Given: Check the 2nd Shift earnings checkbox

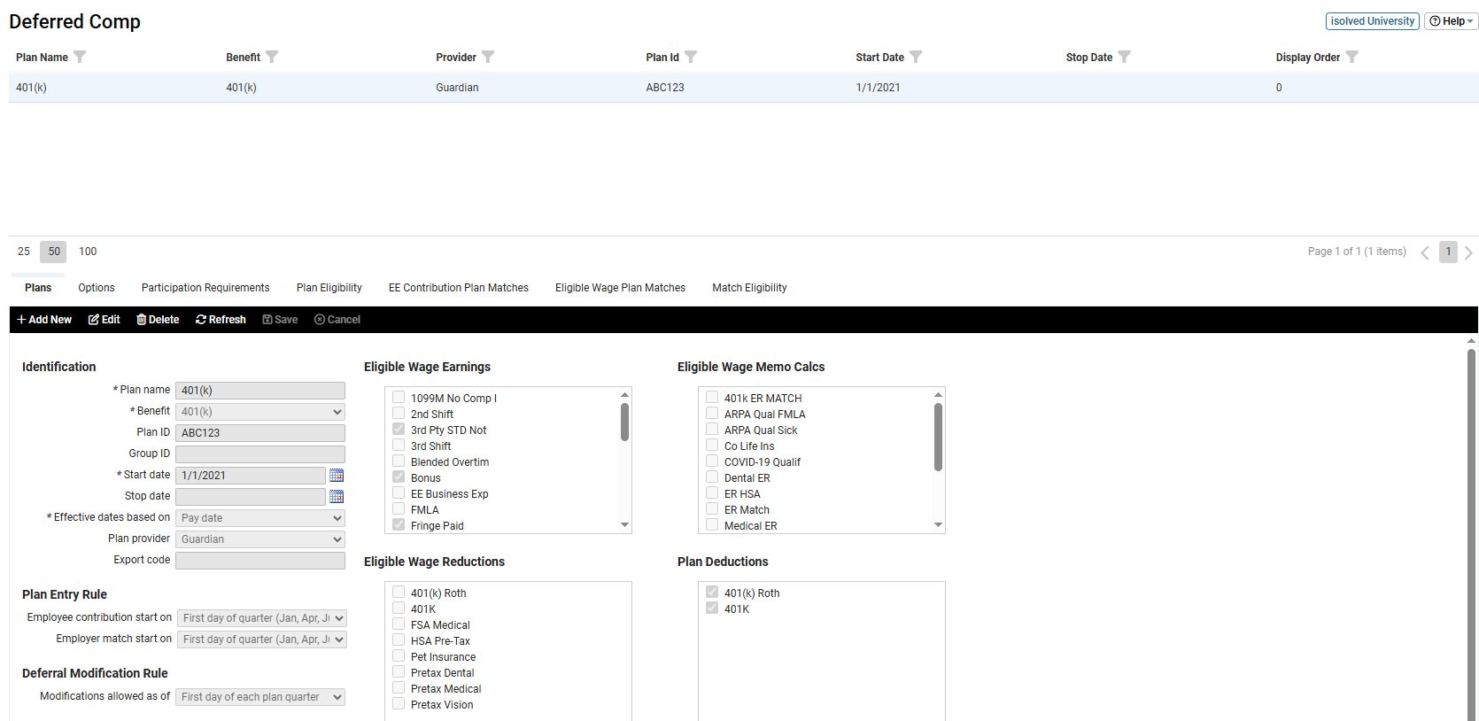Looking at the screenshot, I should 399,414.
